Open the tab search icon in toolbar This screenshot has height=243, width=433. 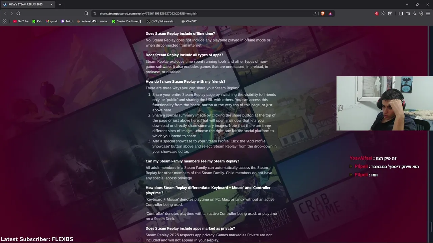(x=390, y=13)
